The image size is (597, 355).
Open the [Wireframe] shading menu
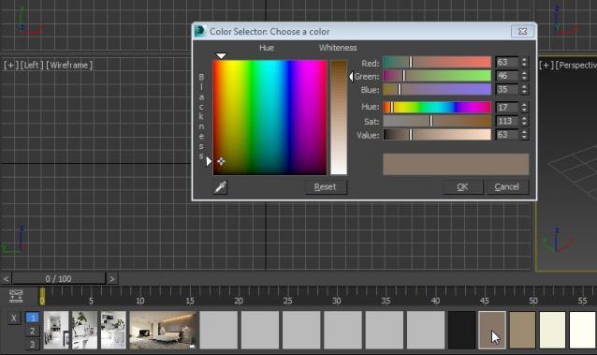coord(69,65)
